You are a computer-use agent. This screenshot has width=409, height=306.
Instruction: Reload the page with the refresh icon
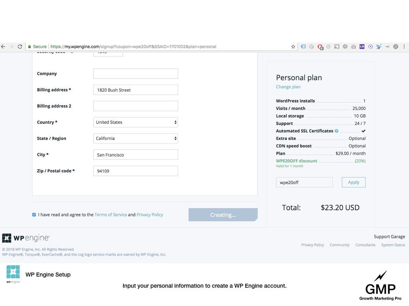click(x=20, y=47)
